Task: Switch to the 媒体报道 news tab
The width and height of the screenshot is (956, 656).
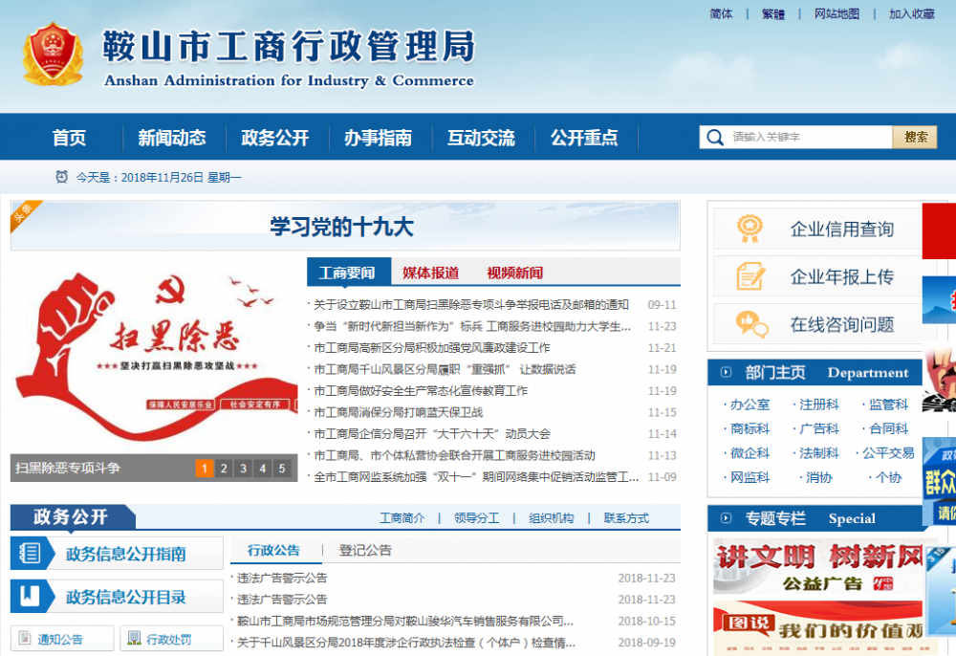Action: pyautogui.click(x=430, y=273)
